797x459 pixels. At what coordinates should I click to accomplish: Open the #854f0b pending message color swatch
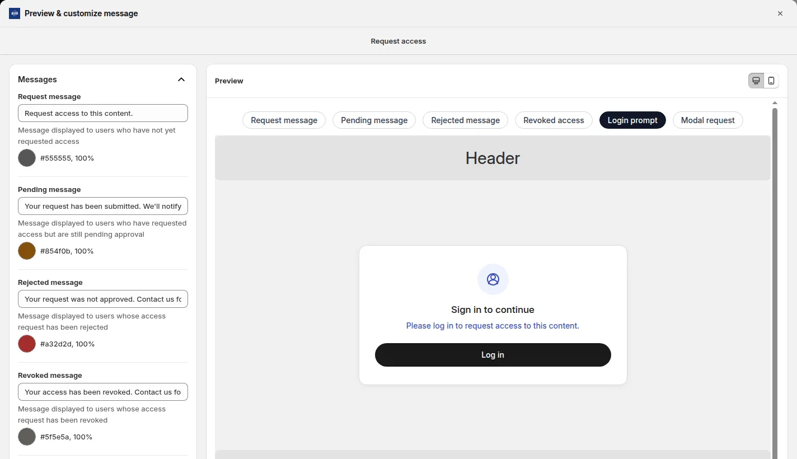tap(27, 251)
